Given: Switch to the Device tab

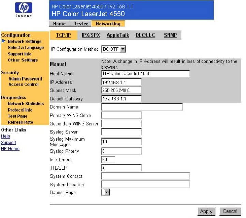Looking at the screenshot, I should click(81, 24).
